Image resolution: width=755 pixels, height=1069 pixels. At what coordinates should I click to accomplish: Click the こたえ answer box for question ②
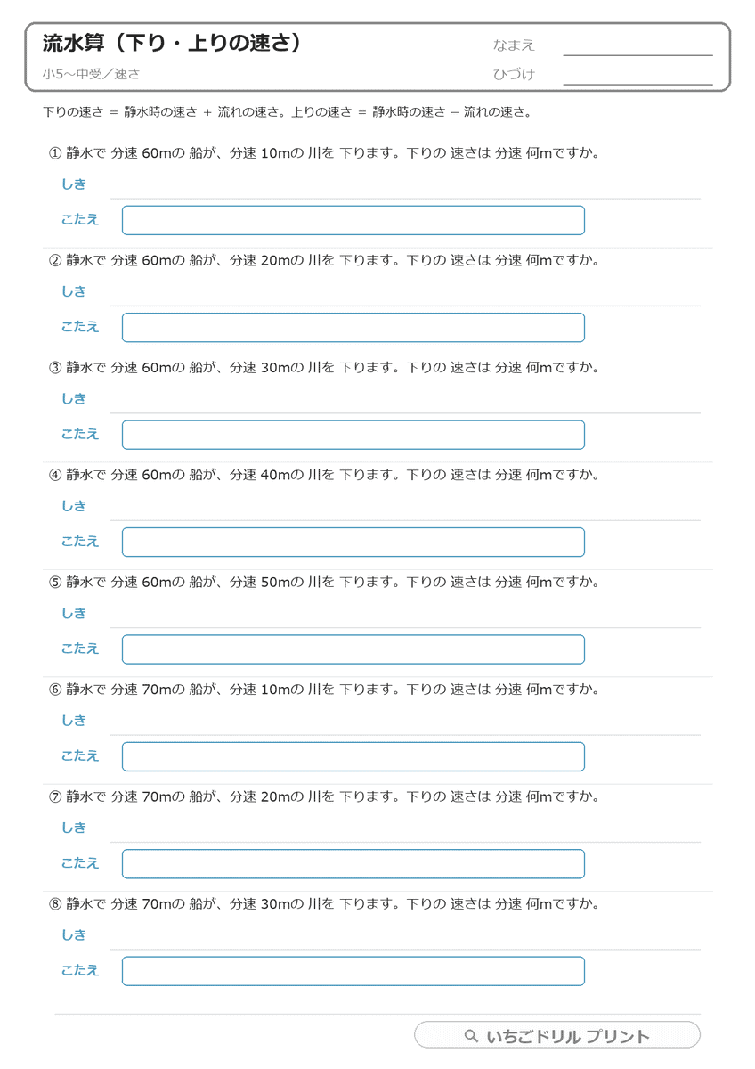pos(353,327)
